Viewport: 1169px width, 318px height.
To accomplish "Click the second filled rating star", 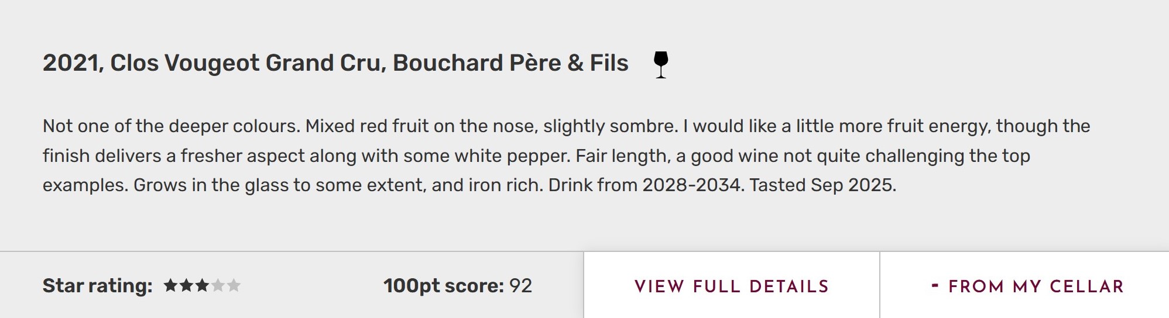I will (186, 286).
